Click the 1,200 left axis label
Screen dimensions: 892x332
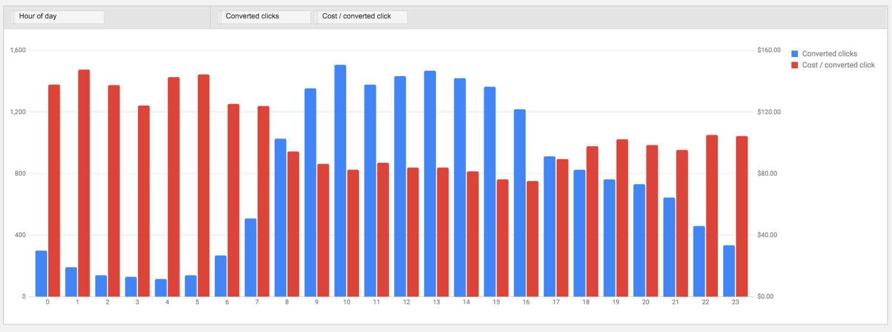point(18,112)
